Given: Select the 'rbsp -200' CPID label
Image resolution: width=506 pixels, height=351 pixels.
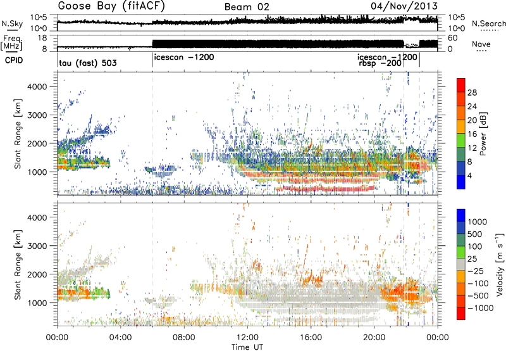Looking at the screenshot, I should coord(380,63).
